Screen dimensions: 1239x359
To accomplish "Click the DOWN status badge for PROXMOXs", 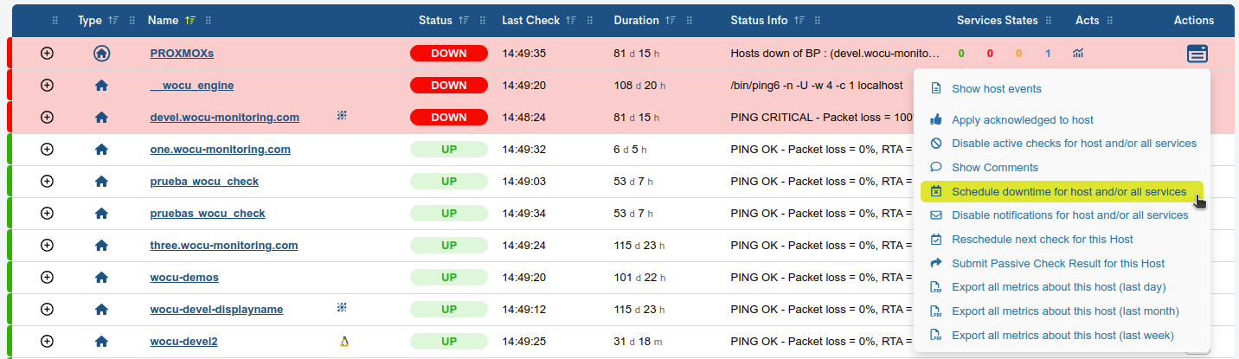I will 449,54.
